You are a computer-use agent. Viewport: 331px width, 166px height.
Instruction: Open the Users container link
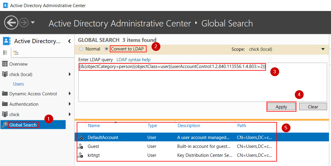tap(19, 84)
